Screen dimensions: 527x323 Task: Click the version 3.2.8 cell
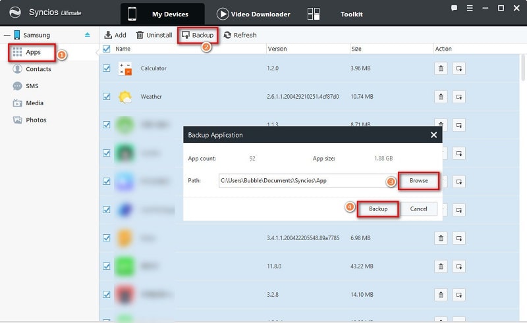pyautogui.click(x=273, y=294)
